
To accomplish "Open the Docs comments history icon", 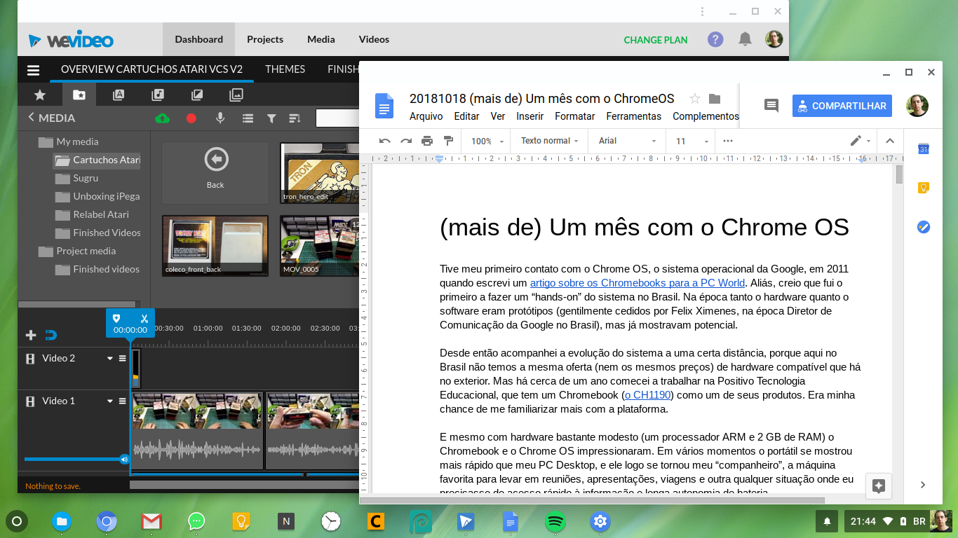I will [771, 106].
